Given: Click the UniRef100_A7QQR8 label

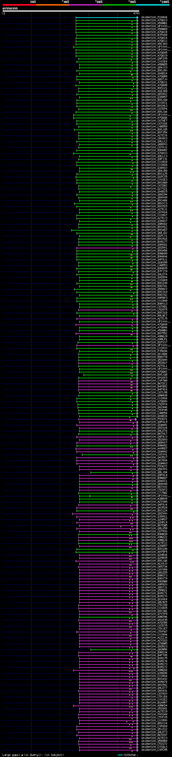Looking at the screenshot, I should [154, 77].
